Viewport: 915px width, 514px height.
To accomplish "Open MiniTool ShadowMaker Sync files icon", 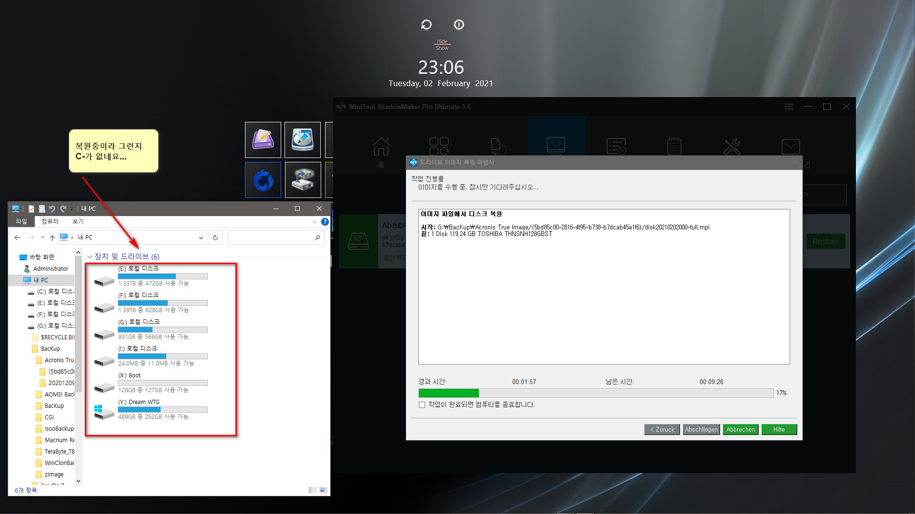I will point(498,147).
